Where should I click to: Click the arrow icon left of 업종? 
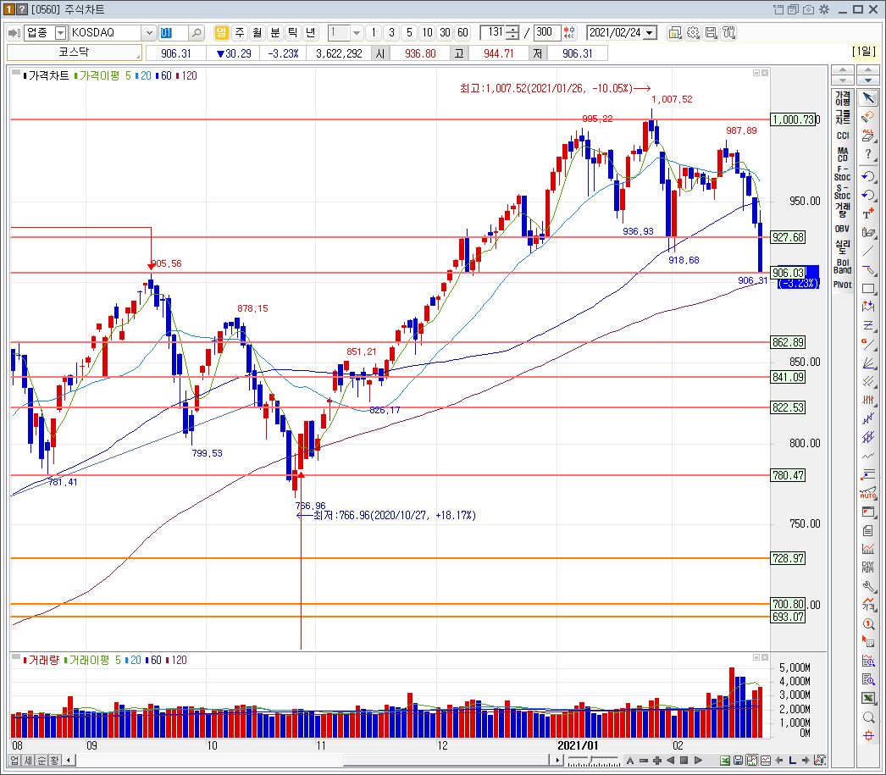tap(14, 33)
